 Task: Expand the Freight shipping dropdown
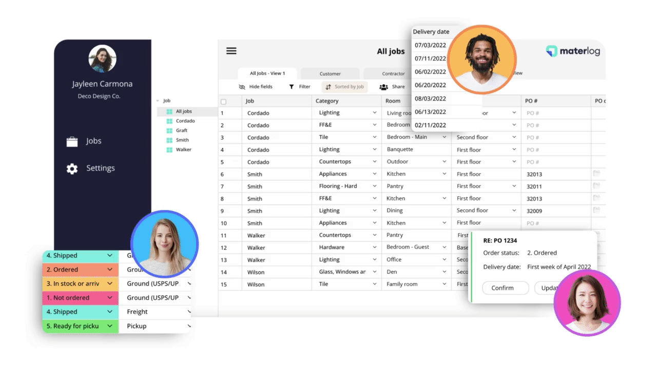[189, 312]
